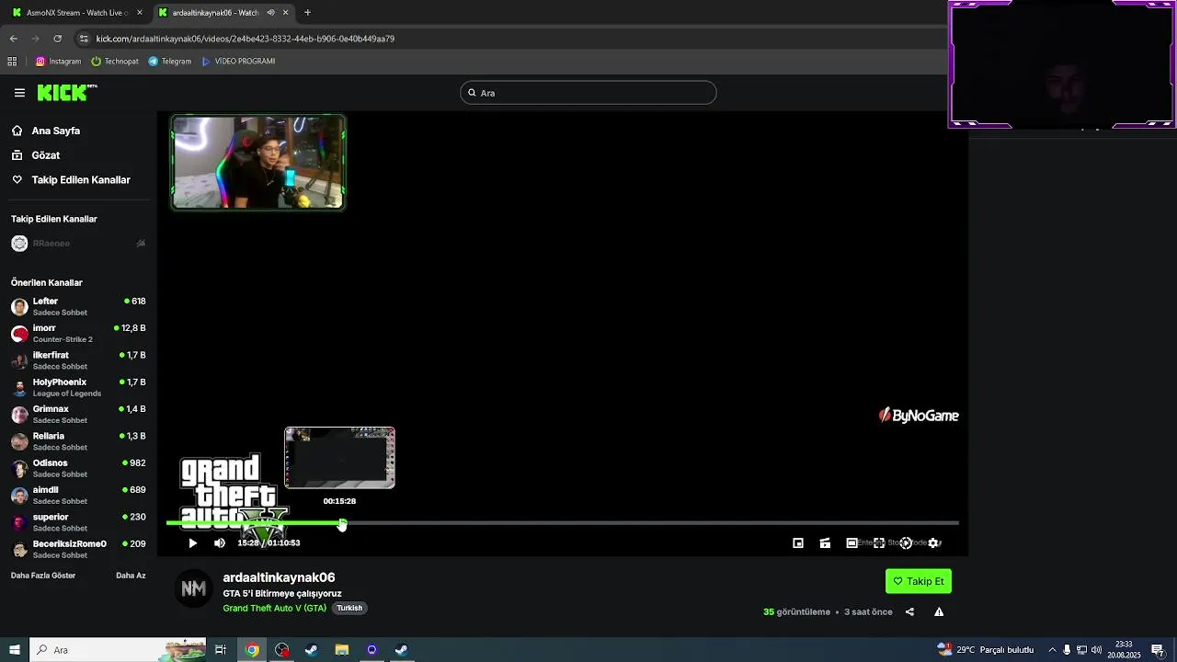Screen dimensions: 1177x662
Task: Toggle theater mode in player
Action: (851, 543)
